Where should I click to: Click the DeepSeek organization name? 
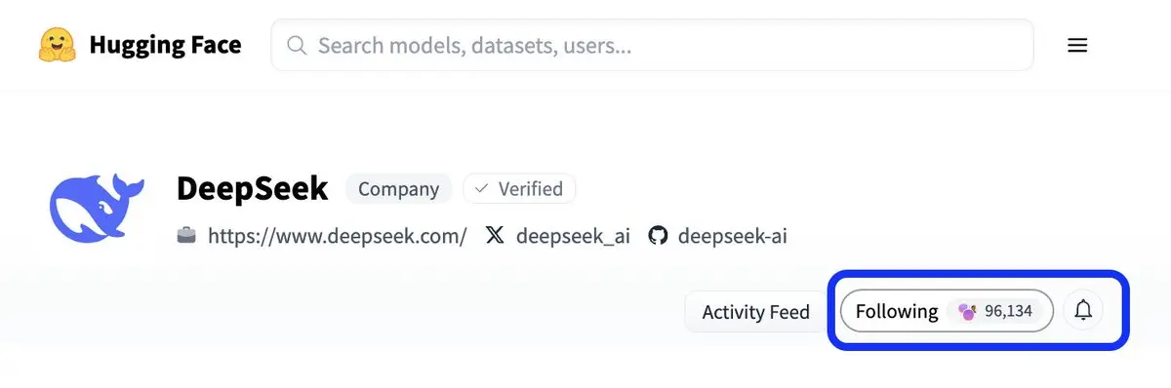[252, 188]
